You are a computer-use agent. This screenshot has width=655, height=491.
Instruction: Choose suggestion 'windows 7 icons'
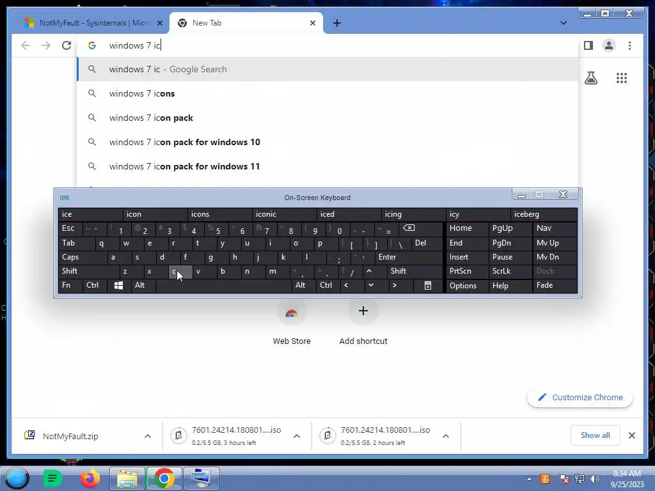pos(327,93)
